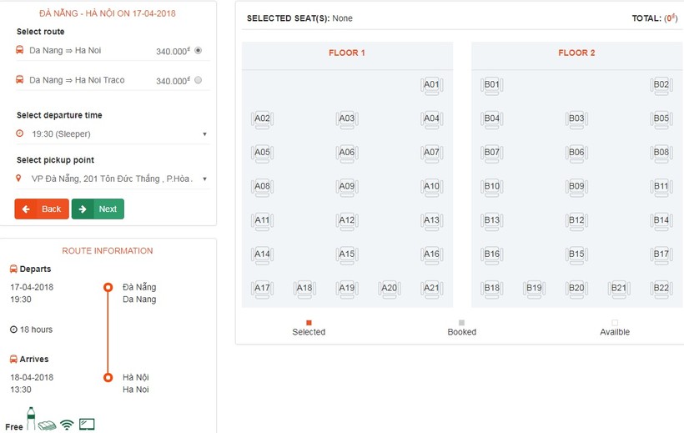Pick seat B07 on Floor 2
This screenshot has height=433, width=684.
(x=491, y=153)
